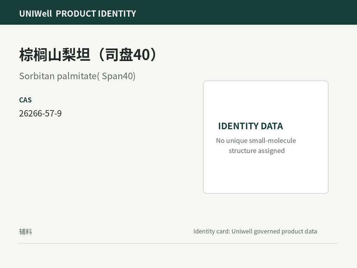Click PRODUCT IDENTITY text in the banner
Viewport: 357px width, 268px height.
coord(96,14)
